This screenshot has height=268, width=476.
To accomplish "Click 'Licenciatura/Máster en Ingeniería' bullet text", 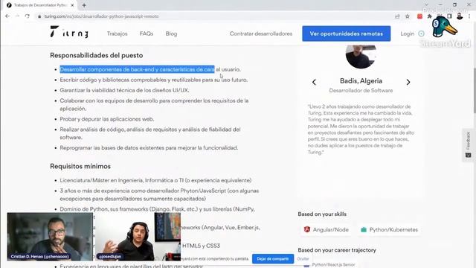I will pyautogui.click(x=155, y=180).
